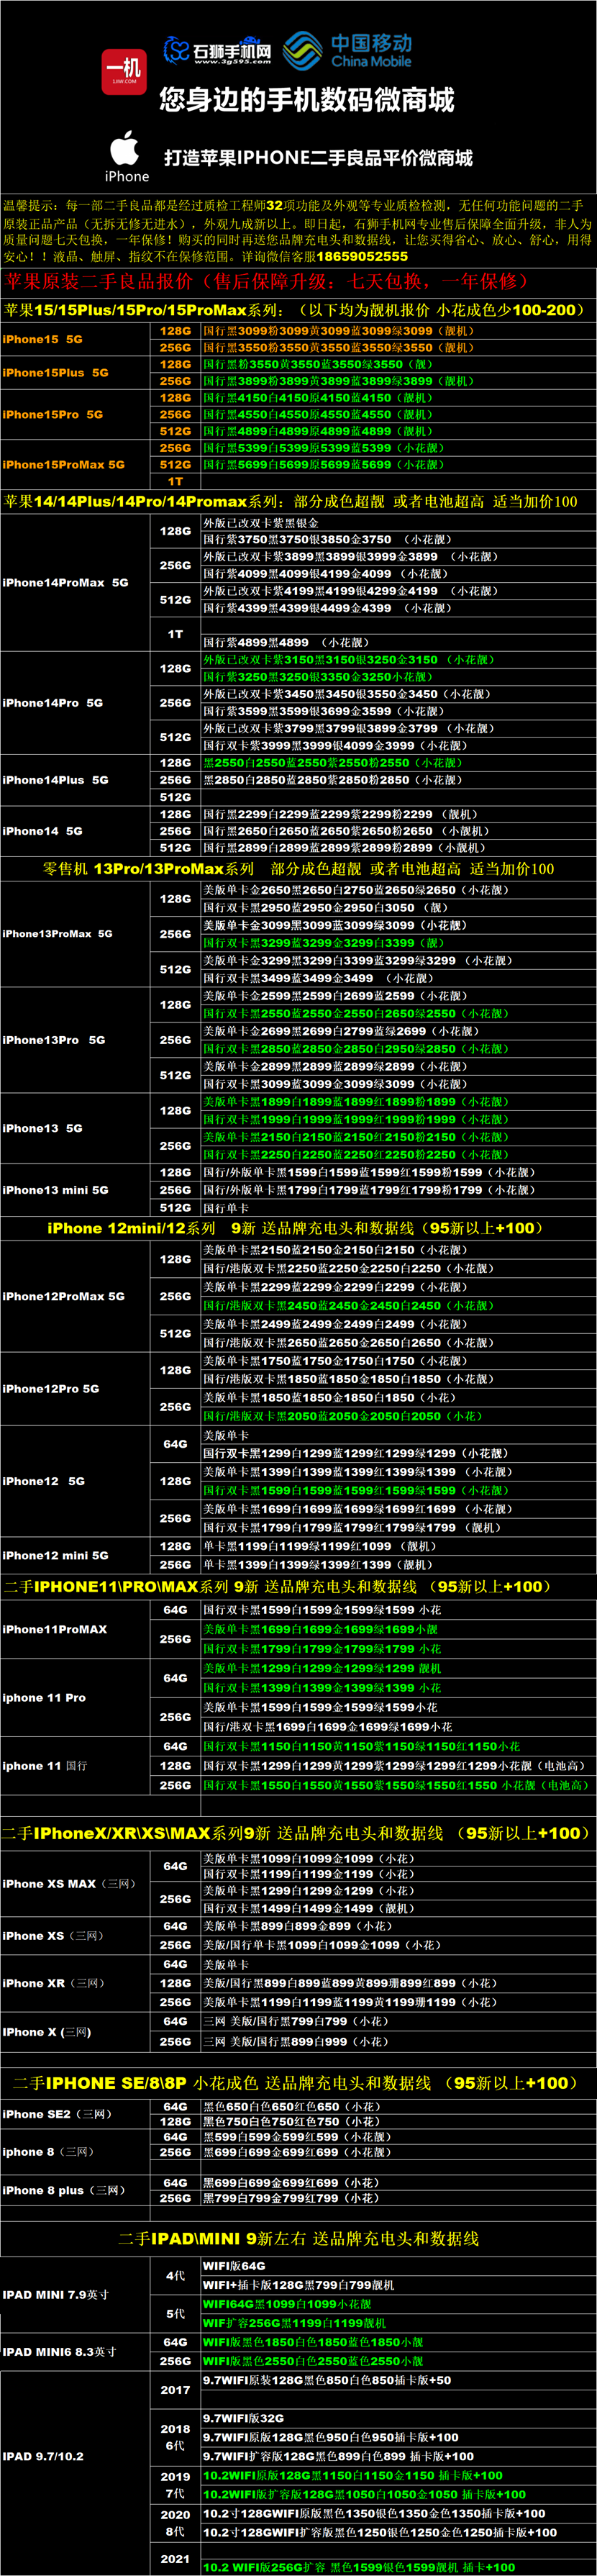The height and width of the screenshot is (2576, 597).
Task: Click the 零售机 13Pro/13ProMax series header
Action: click(298, 869)
